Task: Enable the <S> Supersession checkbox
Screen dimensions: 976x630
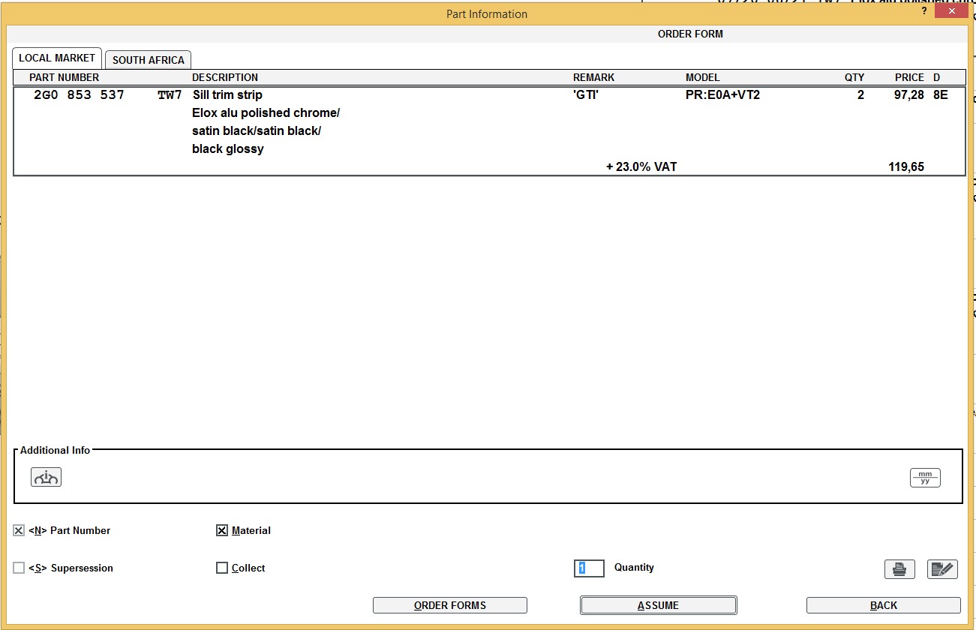Action: point(19,568)
